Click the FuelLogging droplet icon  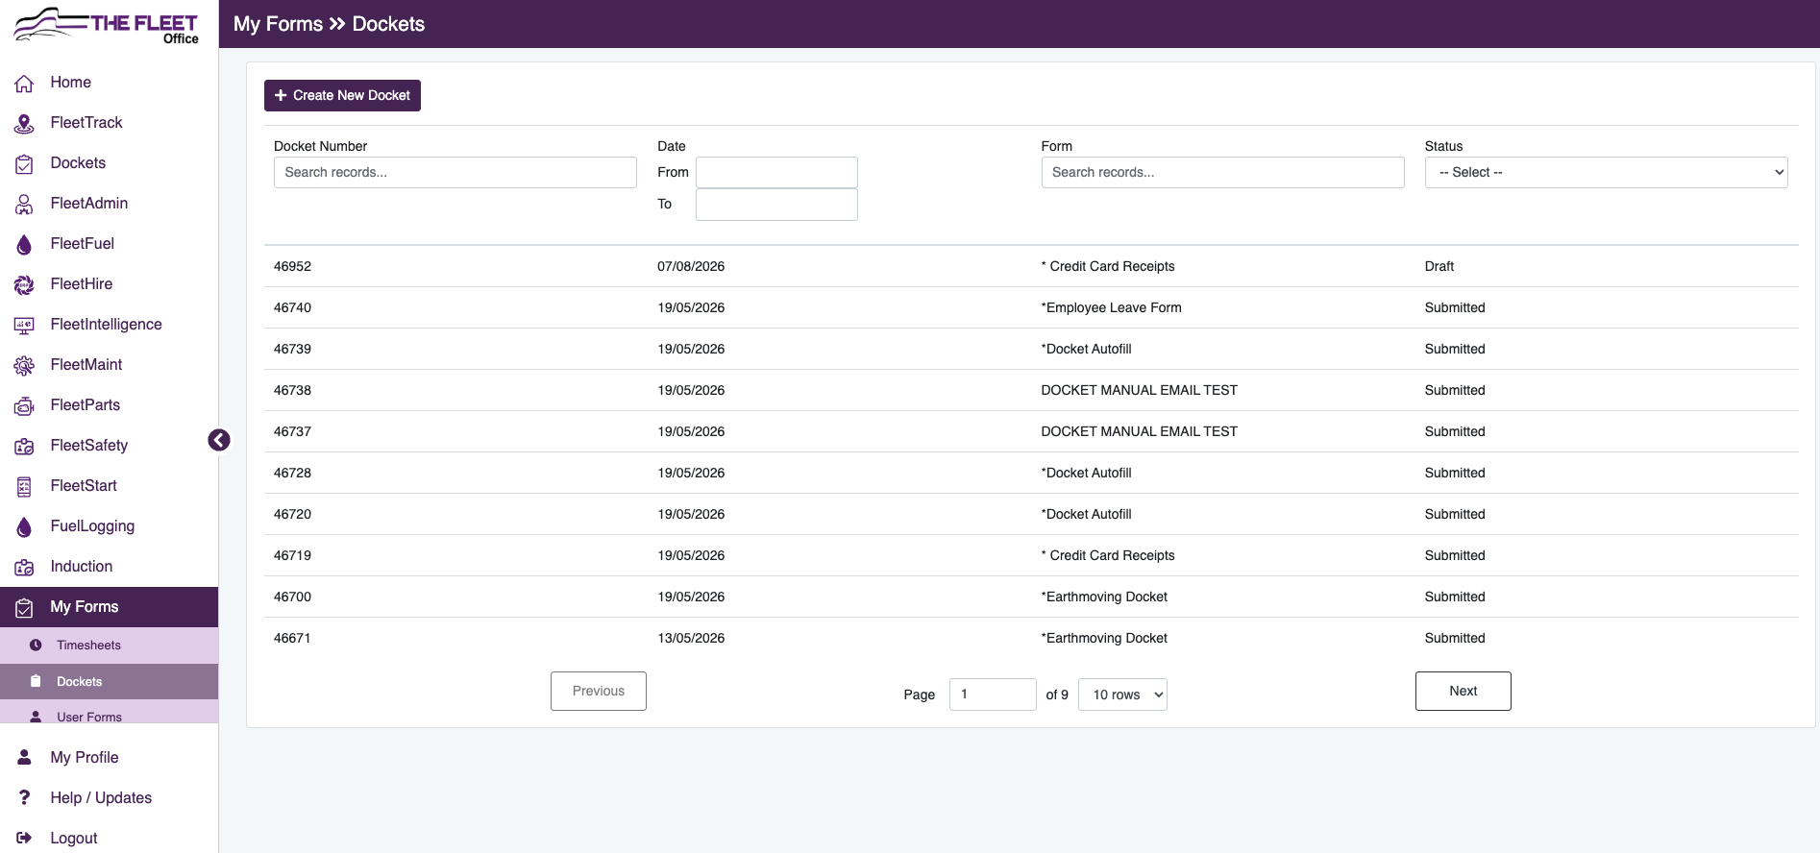coord(24,527)
